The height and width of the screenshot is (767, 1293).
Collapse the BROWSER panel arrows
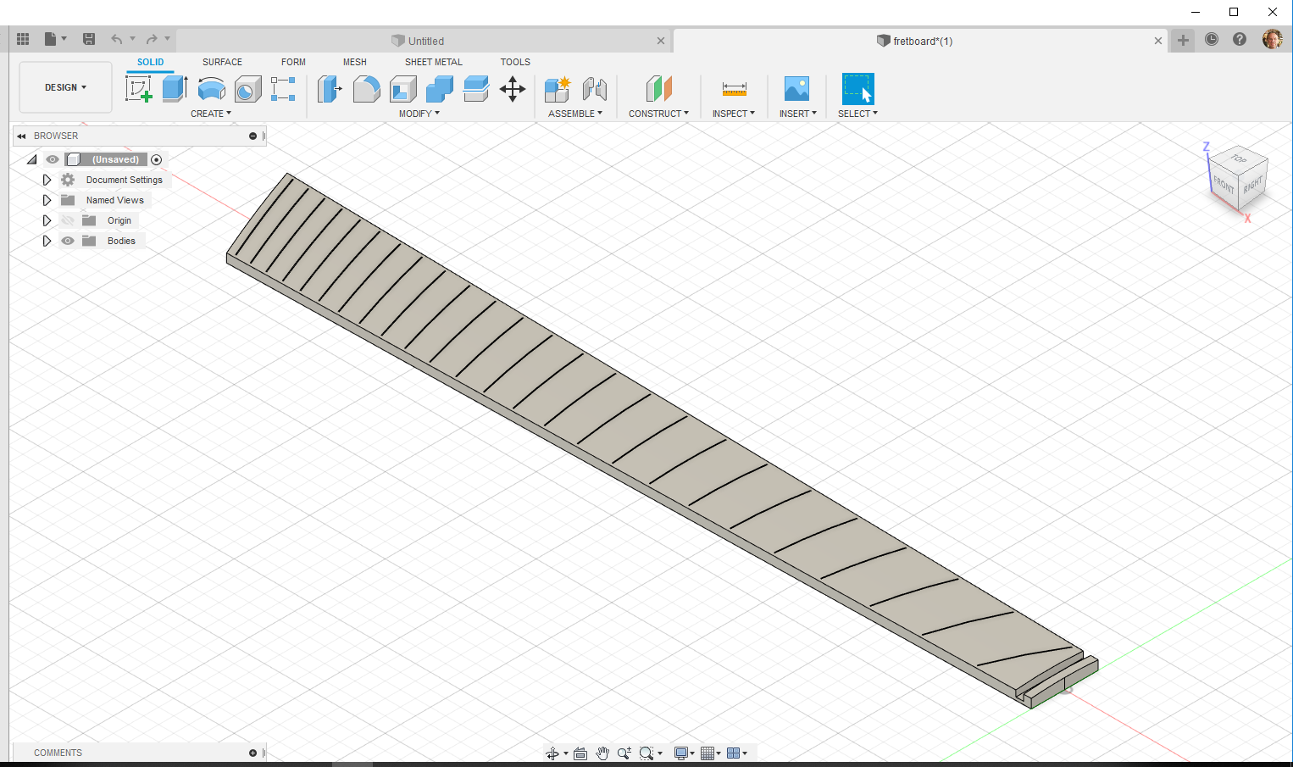pos(21,136)
